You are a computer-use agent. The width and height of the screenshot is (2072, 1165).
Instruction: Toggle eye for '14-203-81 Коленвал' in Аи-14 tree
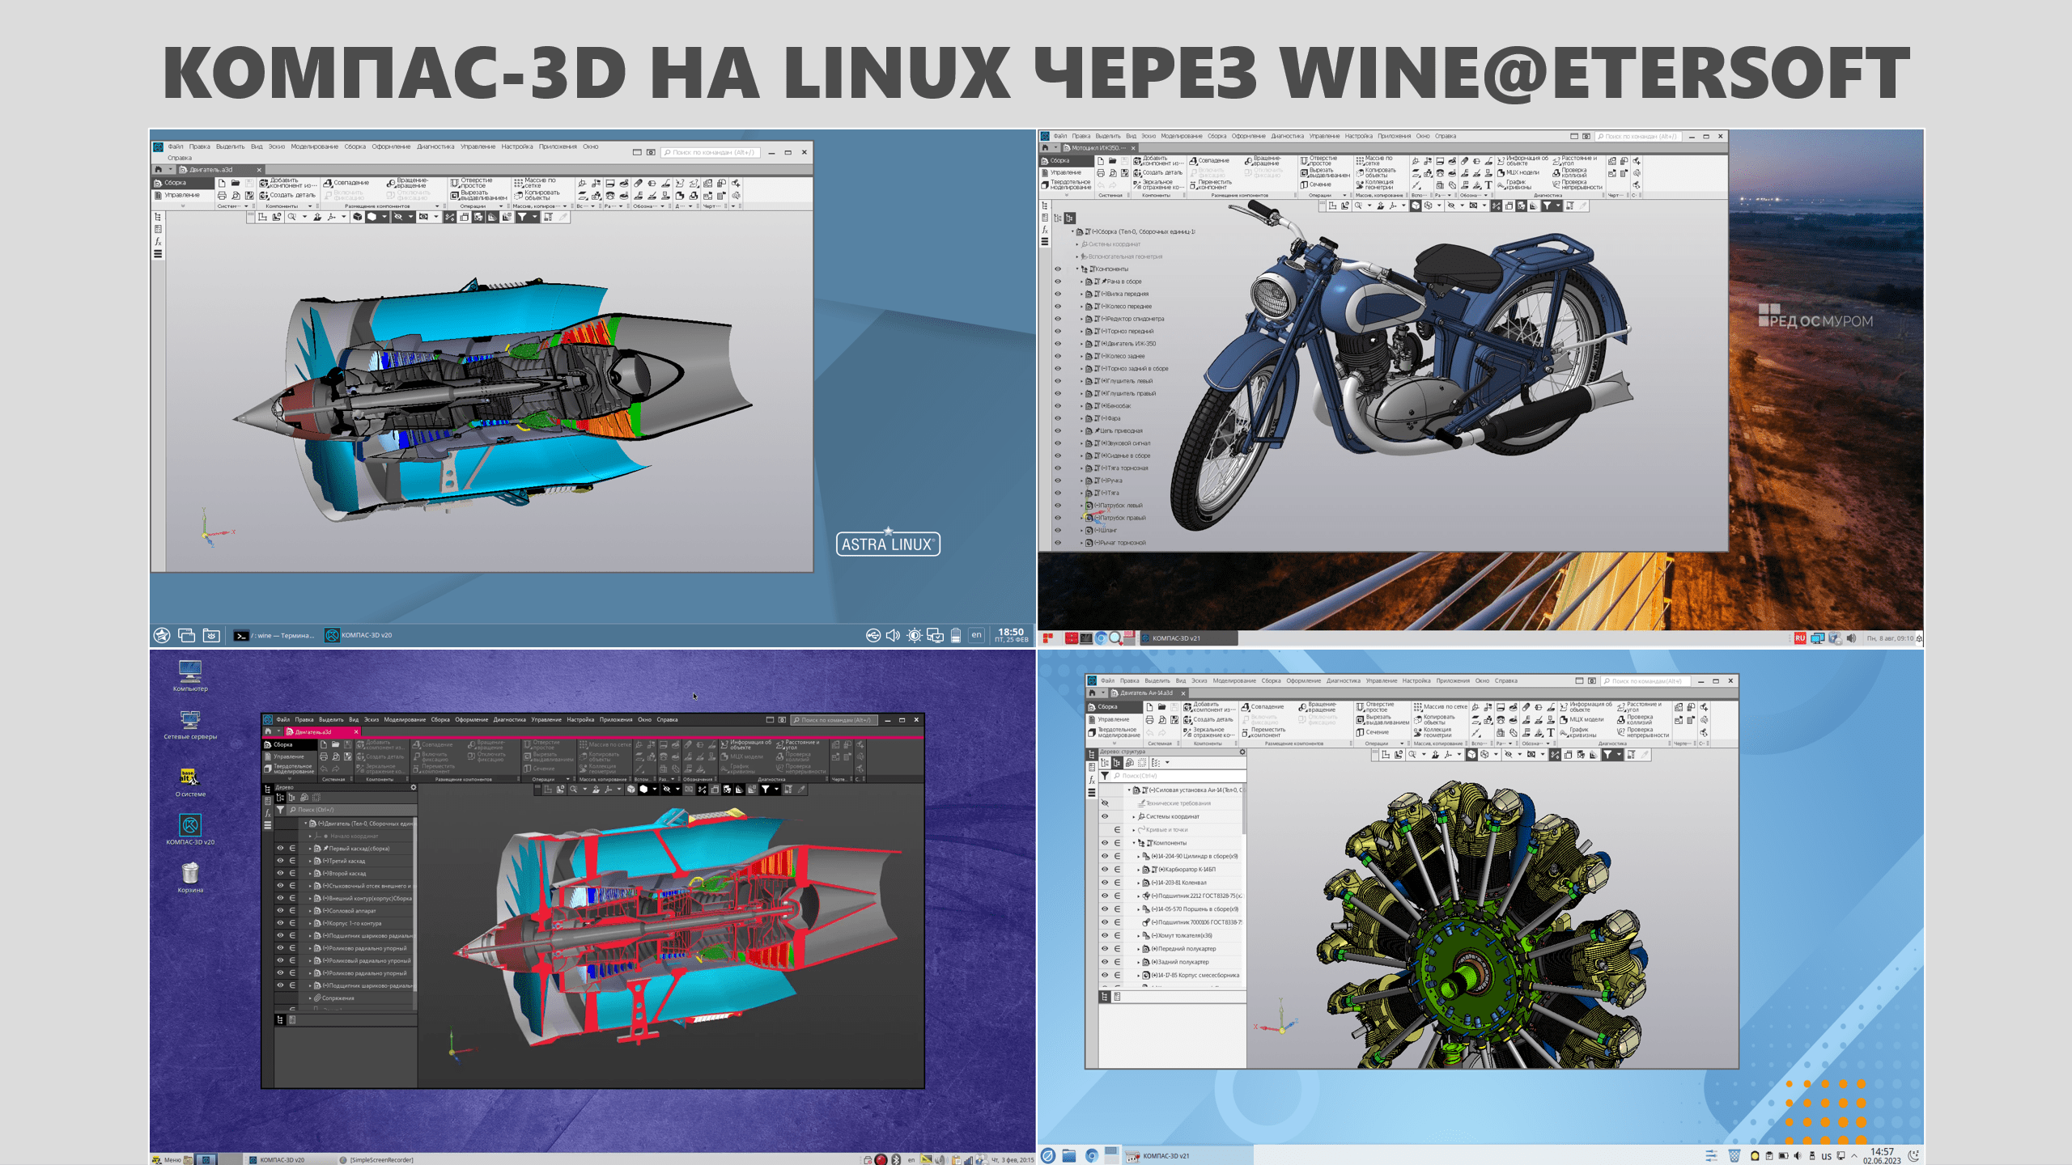point(1105,883)
